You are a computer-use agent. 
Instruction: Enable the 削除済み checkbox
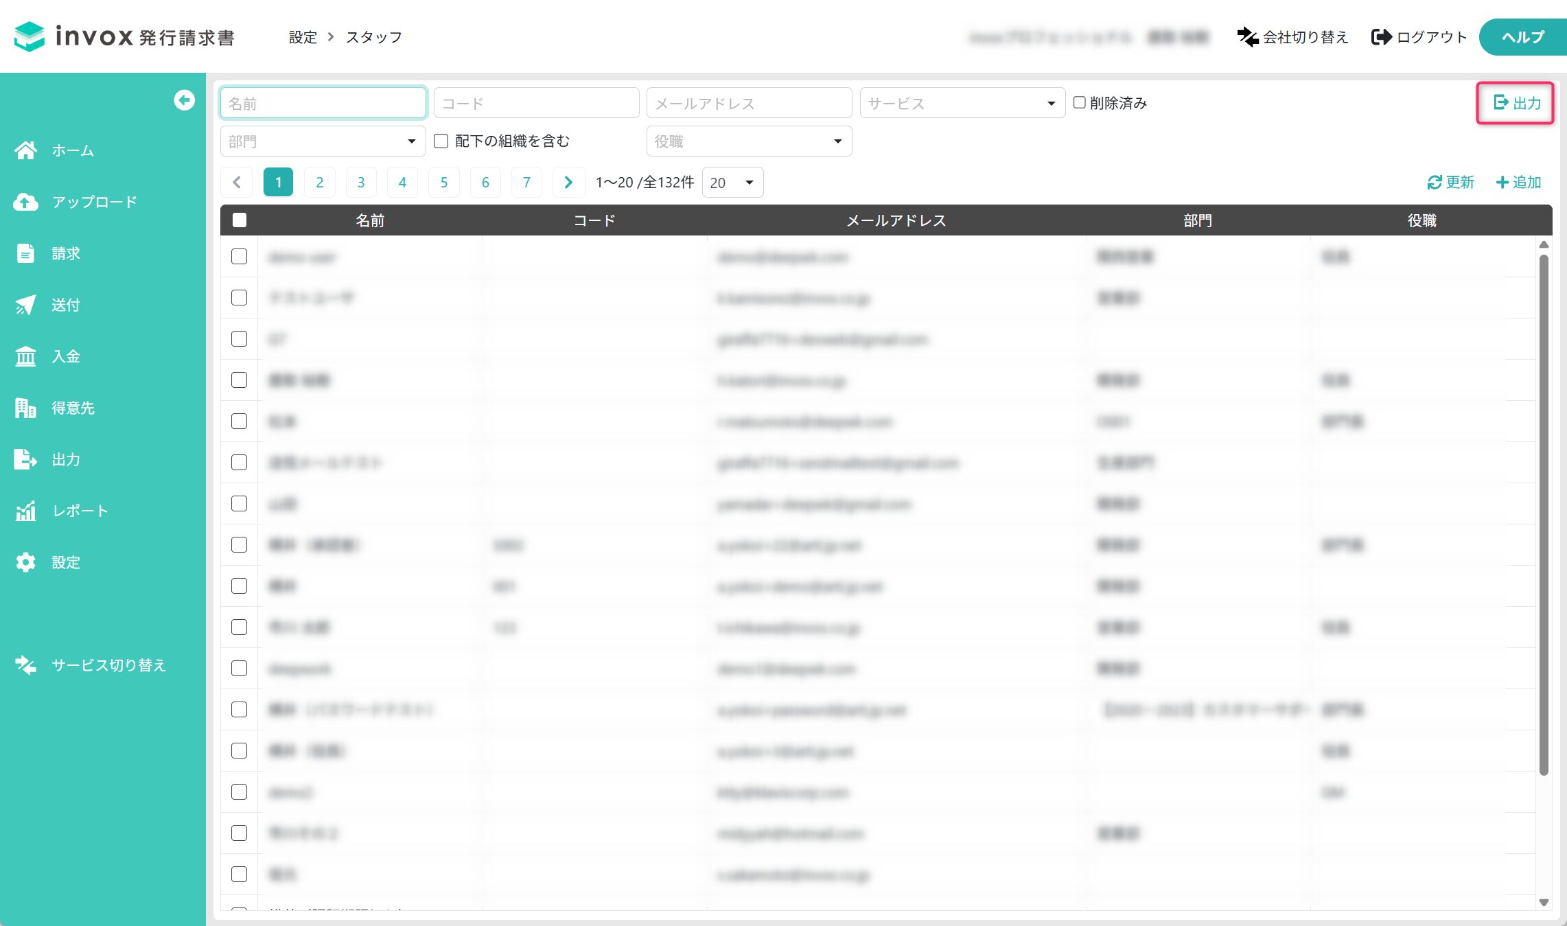tap(1080, 102)
